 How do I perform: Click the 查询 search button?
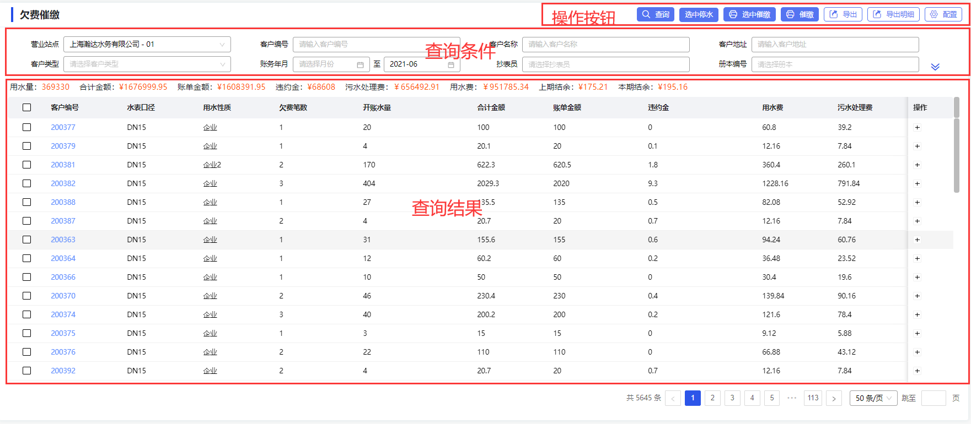655,14
